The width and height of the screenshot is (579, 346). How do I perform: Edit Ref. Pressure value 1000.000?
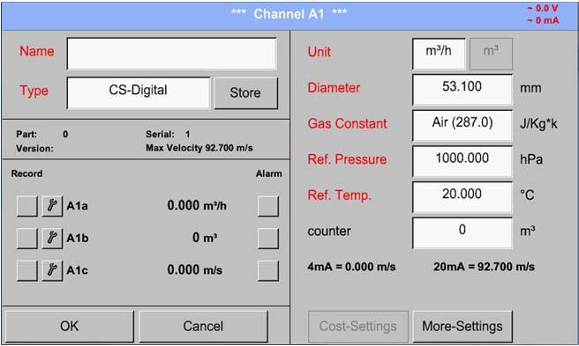(462, 161)
